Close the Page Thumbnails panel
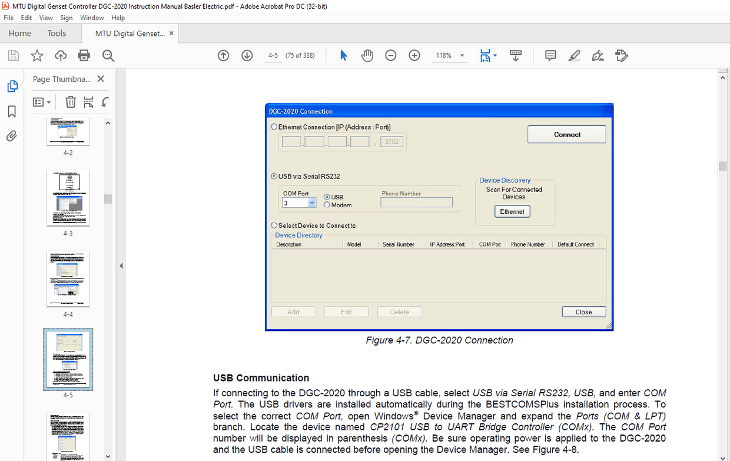This screenshot has height=461, width=730. pyautogui.click(x=101, y=79)
